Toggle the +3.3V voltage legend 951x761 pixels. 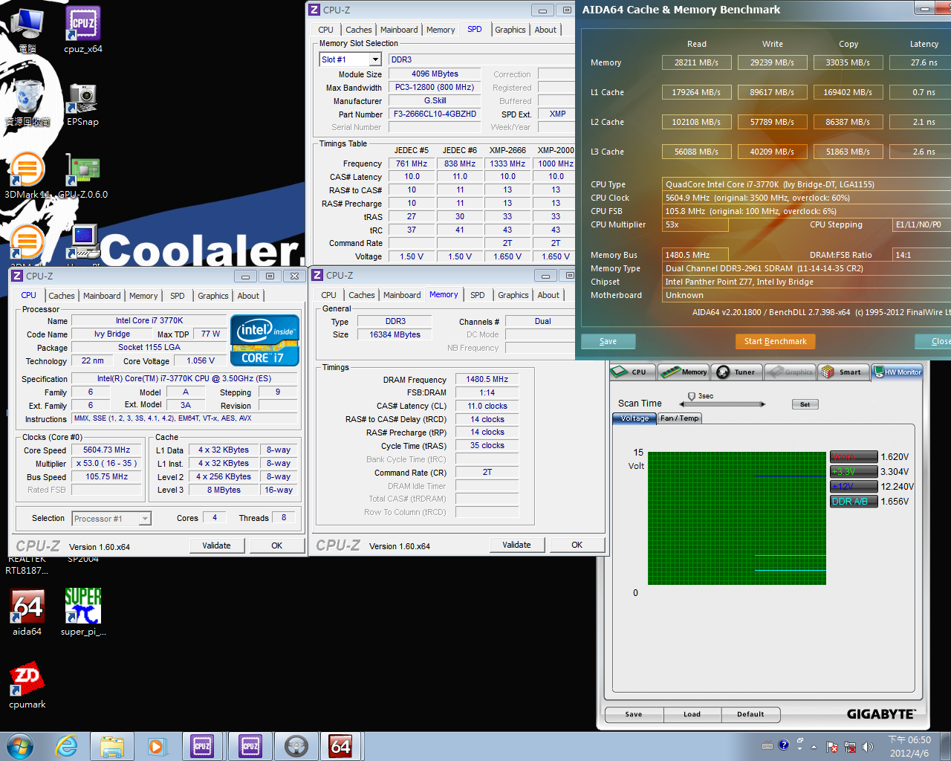(x=854, y=472)
